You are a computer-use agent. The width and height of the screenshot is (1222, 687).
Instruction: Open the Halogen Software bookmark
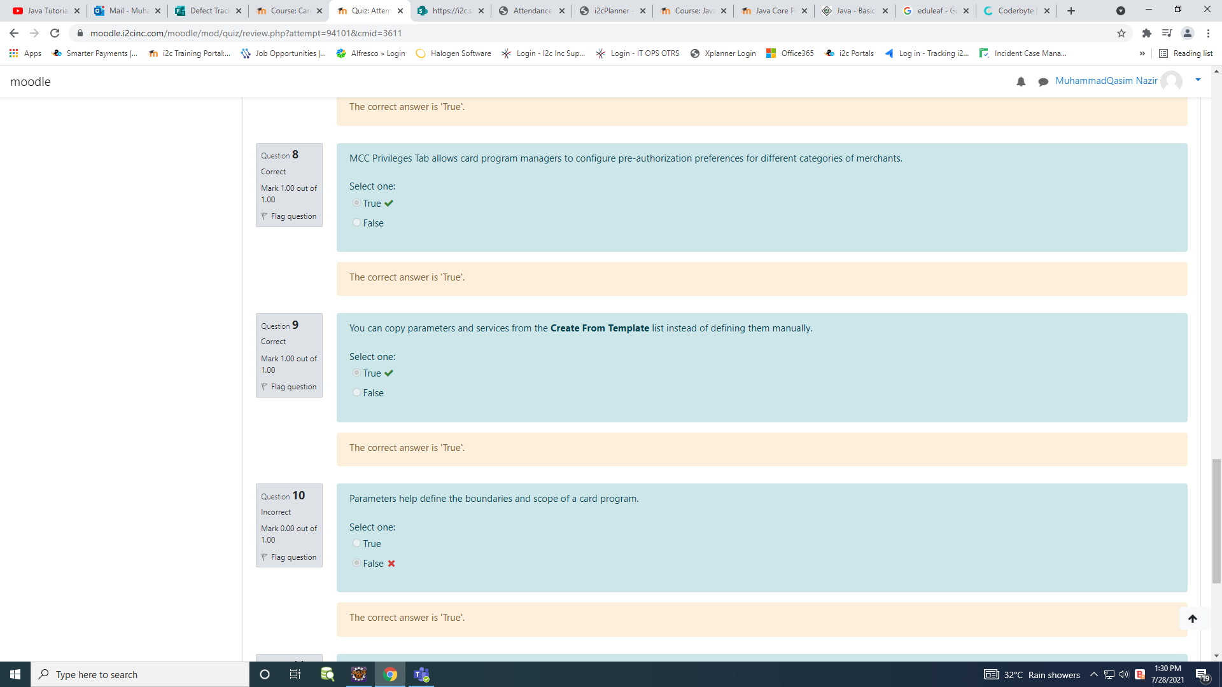pyautogui.click(x=453, y=53)
